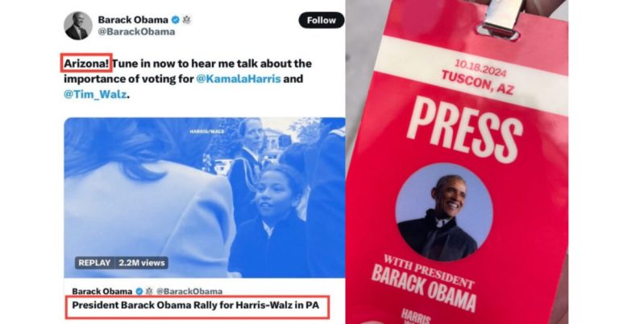Click the @BarackObama handle in the broadcast card

[189, 291]
